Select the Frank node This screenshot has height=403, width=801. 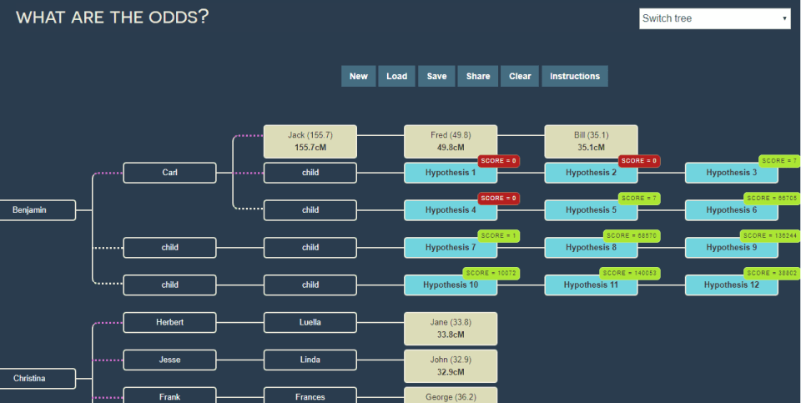(x=169, y=395)
